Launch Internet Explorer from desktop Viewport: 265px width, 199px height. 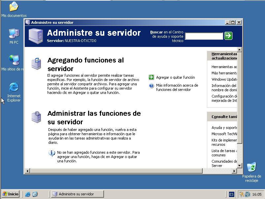(14, 92)
